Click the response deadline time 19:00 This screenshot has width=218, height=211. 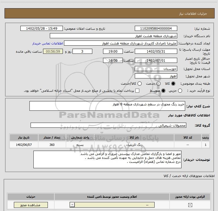click(x=113, y=51)
